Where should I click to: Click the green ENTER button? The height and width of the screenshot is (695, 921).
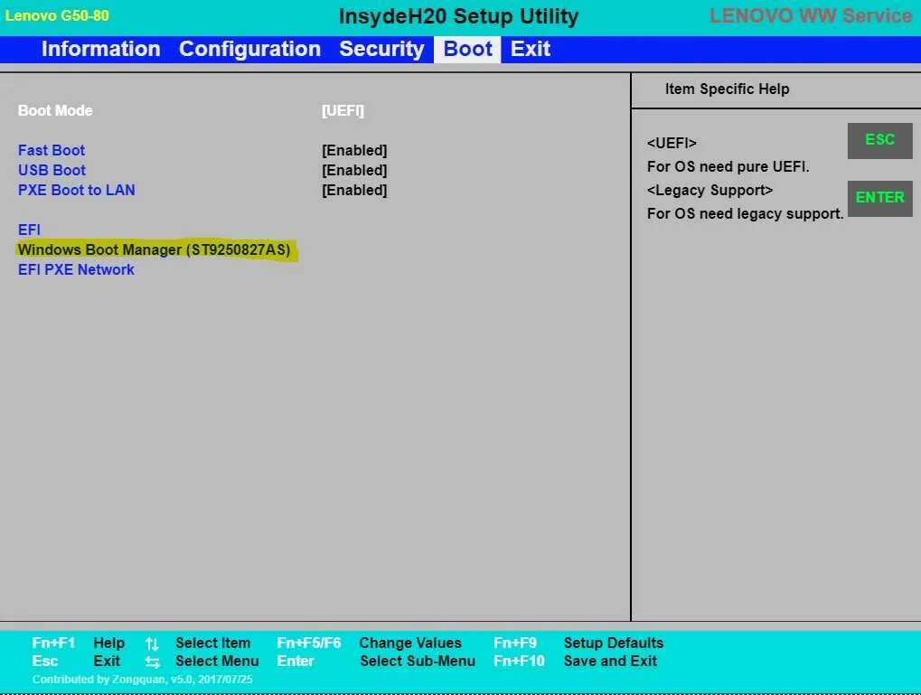(879, 198)
